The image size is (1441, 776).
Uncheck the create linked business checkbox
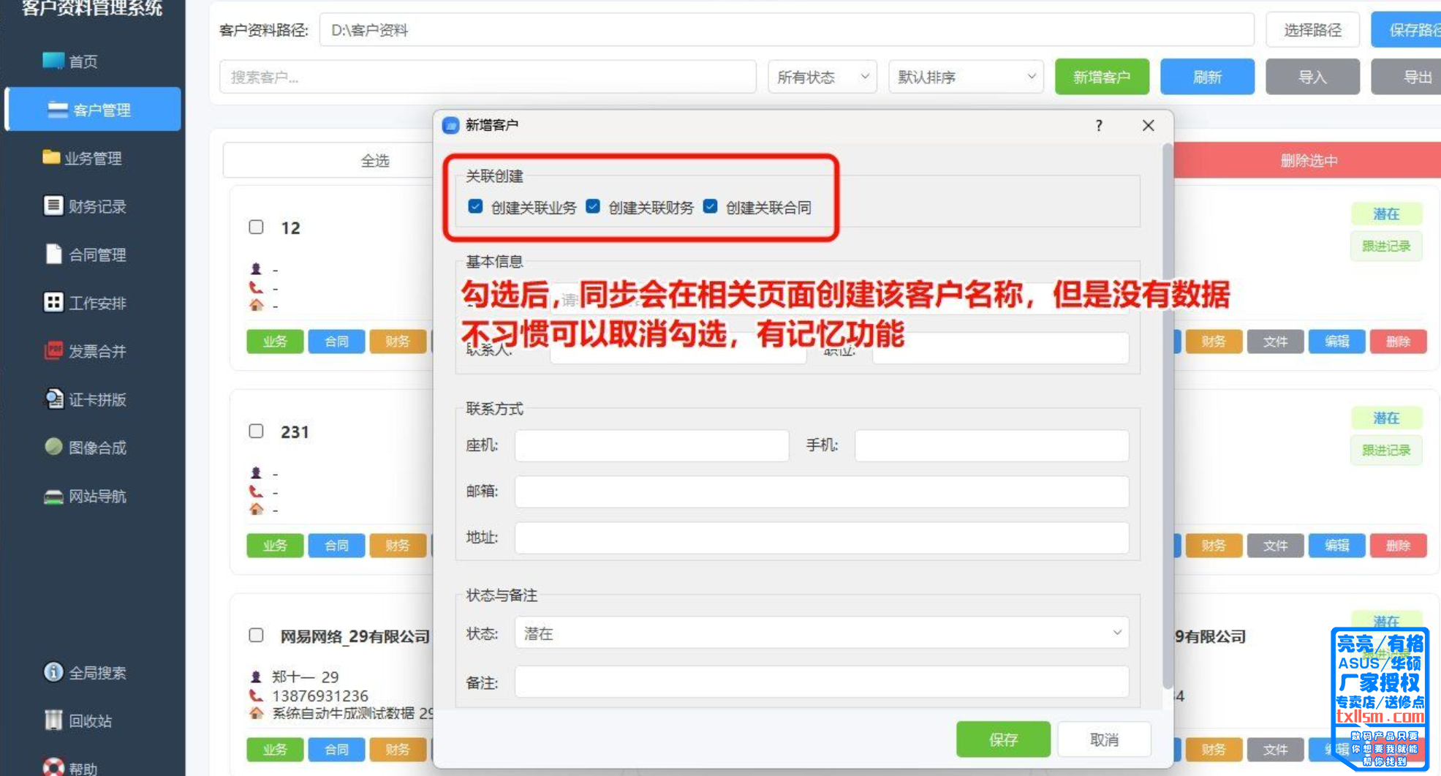tap(475, 207)
